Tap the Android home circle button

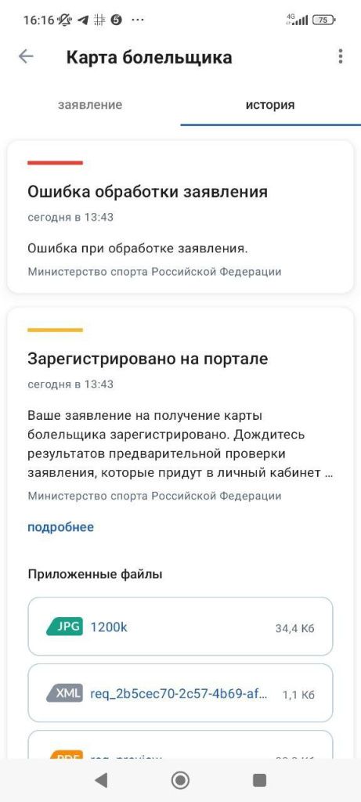(180, 780)
